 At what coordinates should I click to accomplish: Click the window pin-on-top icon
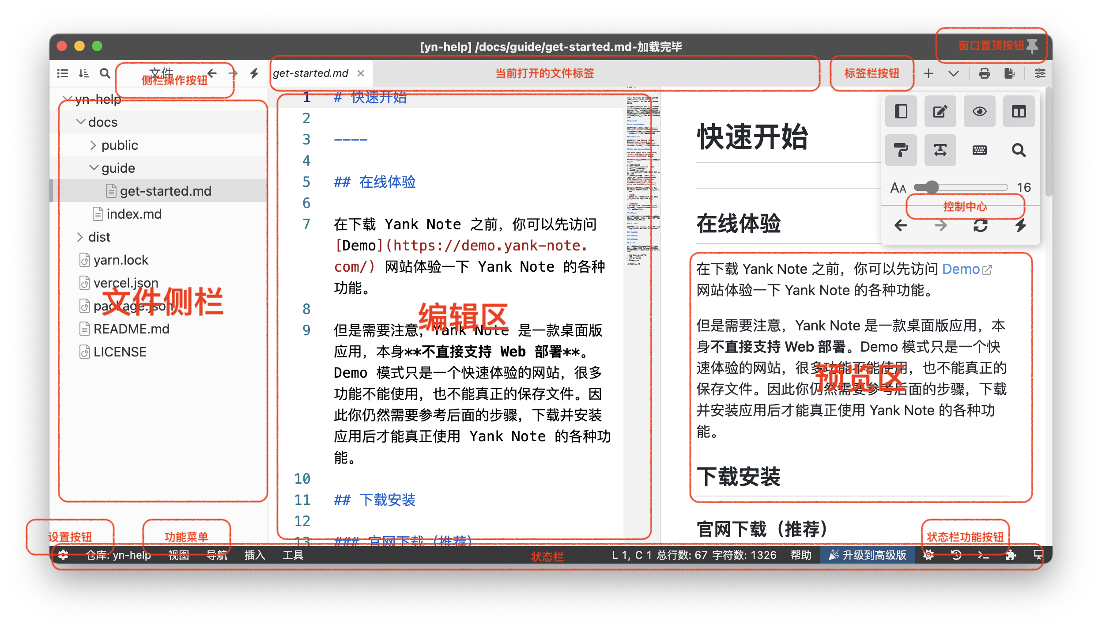coord(1032,46)
